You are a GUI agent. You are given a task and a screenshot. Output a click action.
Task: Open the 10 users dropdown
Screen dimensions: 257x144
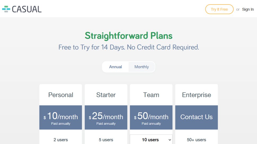click(151, 140)
